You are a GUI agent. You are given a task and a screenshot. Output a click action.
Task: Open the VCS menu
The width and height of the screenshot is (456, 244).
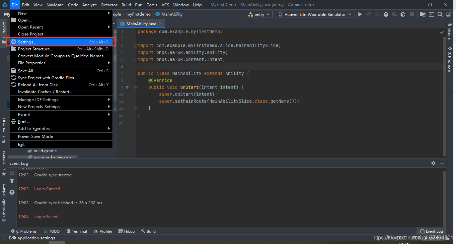point(165,5)
